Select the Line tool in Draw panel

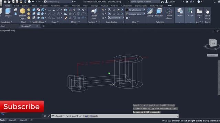coord(54,14)
